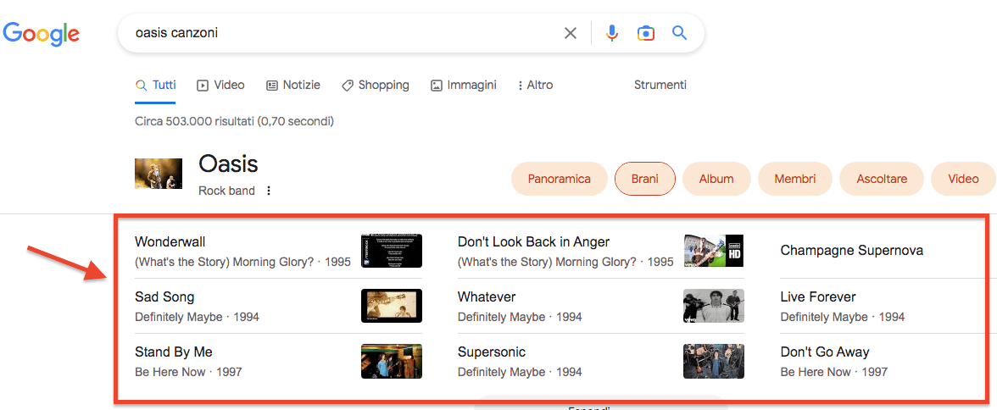The height and width of the screenshot is (410, 997).
Task: Select the Immagini tab
Action: (463, 85)
